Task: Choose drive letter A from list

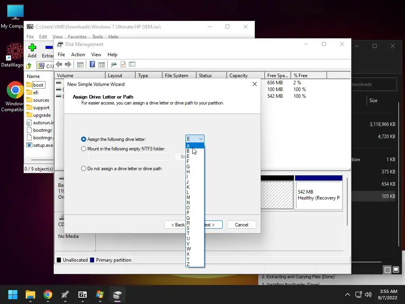Action: tap(195, 146)
